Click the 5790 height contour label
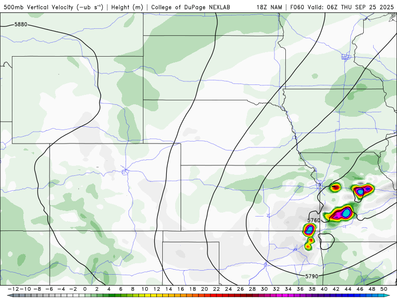 pos(312,276)
